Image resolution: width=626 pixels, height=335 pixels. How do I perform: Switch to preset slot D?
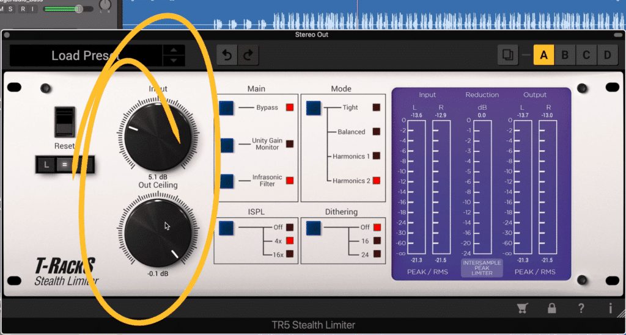(x=607, y=55)
